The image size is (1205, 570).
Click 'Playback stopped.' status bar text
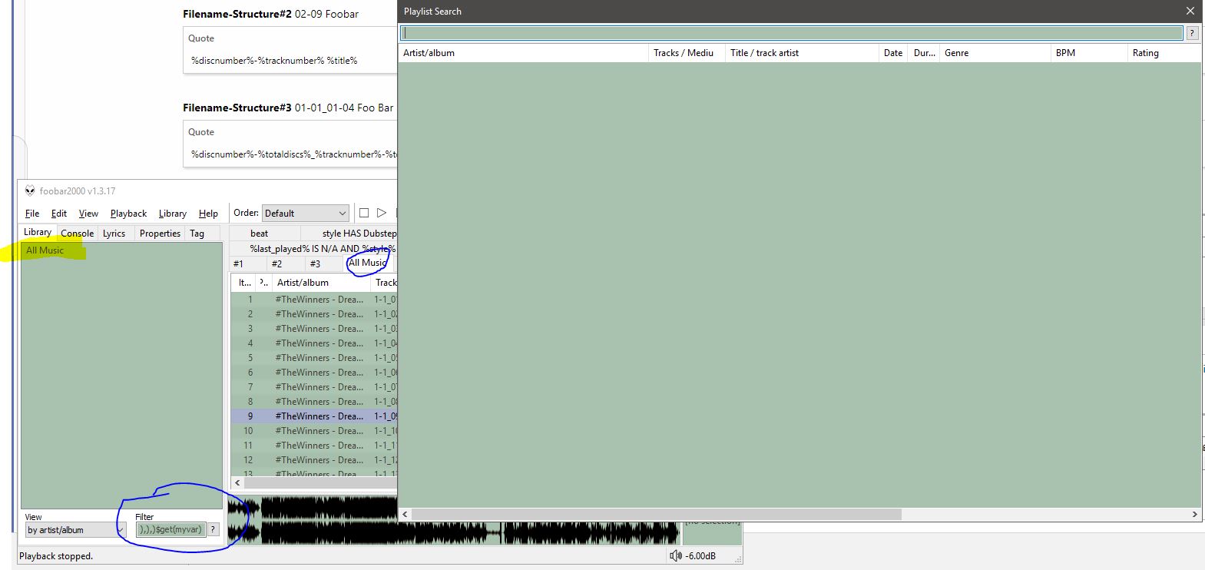coord(56,556)
